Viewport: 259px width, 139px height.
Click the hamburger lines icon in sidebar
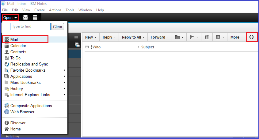coord(76,38)
